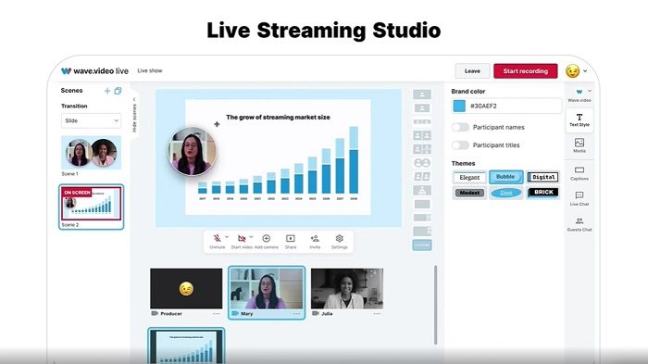The image size is (648, 364).
Task: Select Mary's video tile
Action: 267,288
